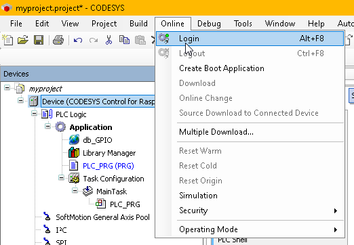This screenshot has height=245, width=354.
Task: Open the Debug menu
Action: click(x=209, y=24)
